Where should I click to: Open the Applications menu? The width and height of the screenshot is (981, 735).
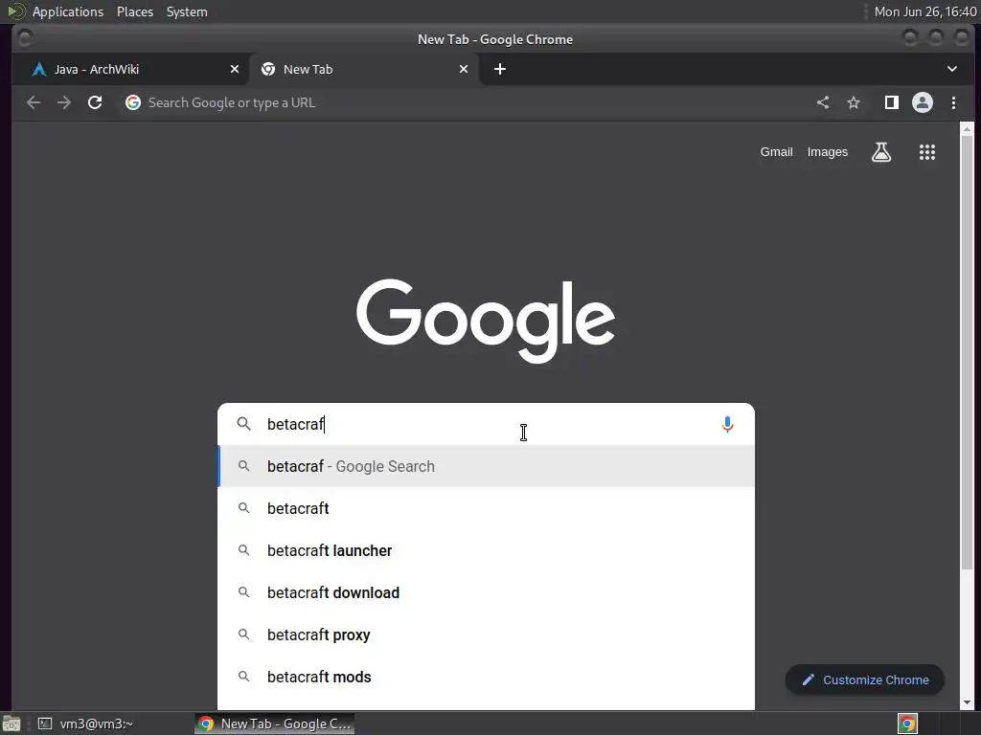[x=68, y=11]
